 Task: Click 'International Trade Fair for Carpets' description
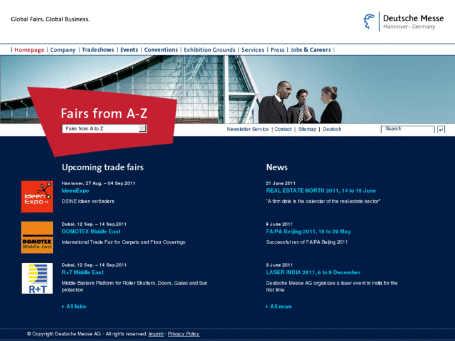(123, 242)
